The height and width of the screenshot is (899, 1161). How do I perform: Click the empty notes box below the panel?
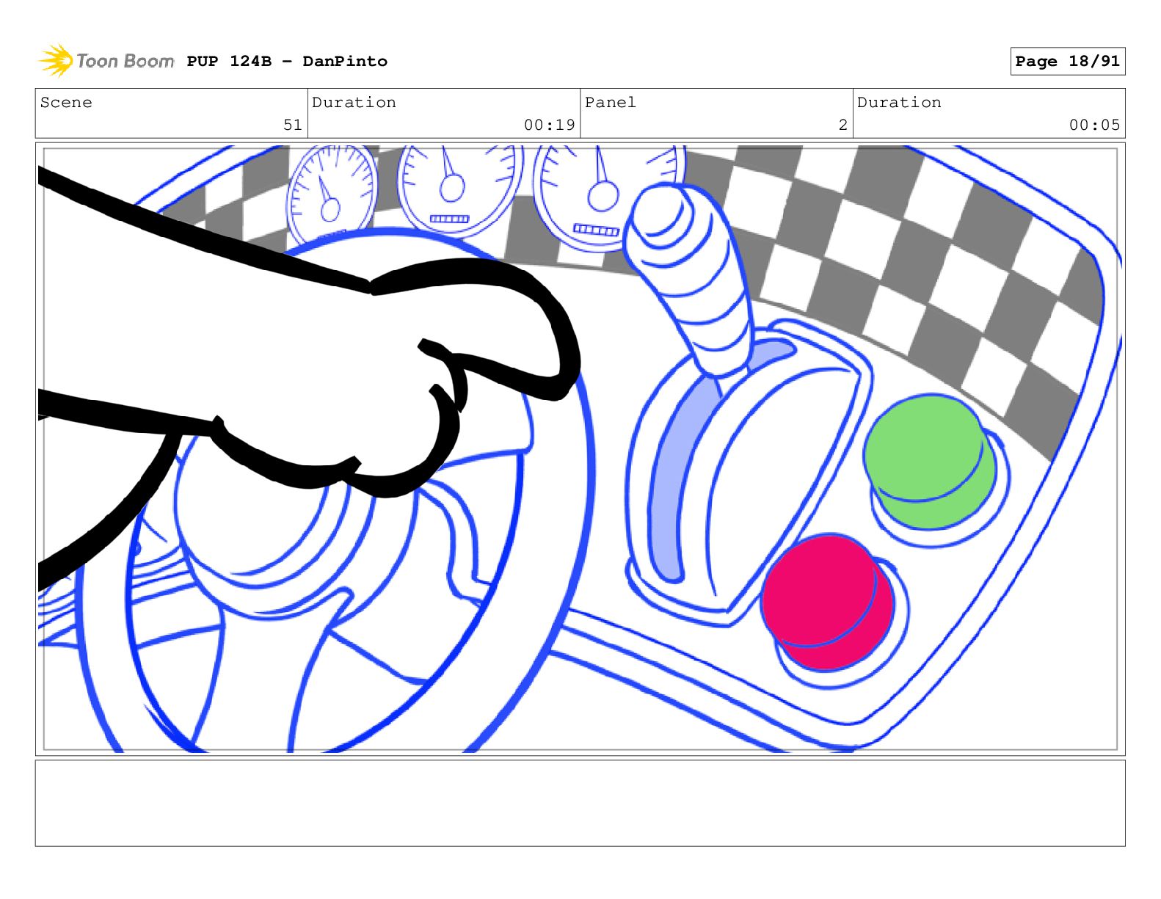(x=580, y=803)
